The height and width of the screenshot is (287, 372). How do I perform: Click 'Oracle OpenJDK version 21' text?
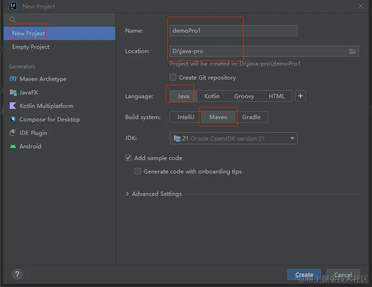pyautogui.click(x=227, y=139)
